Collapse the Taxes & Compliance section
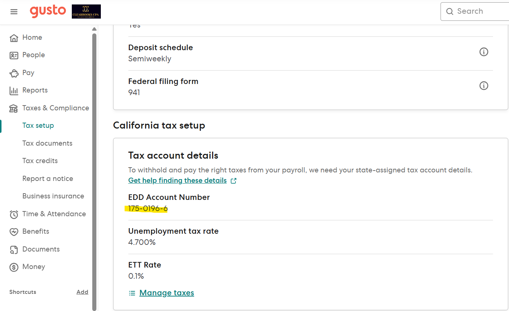Image resolution: width=509 pixels, height=311 pixels. pyautogui.click(x=55, y=108)
